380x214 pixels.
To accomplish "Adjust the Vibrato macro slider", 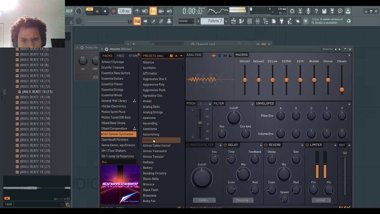I will (x=342, y=89).
